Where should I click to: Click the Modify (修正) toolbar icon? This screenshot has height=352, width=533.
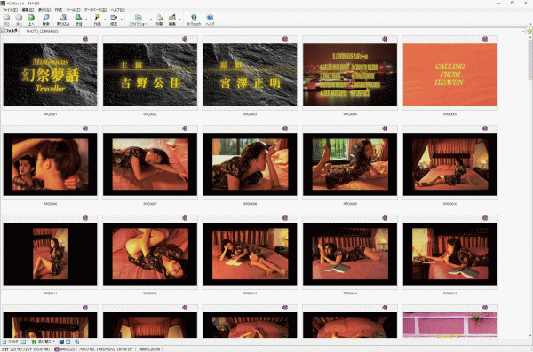(114, 18)
